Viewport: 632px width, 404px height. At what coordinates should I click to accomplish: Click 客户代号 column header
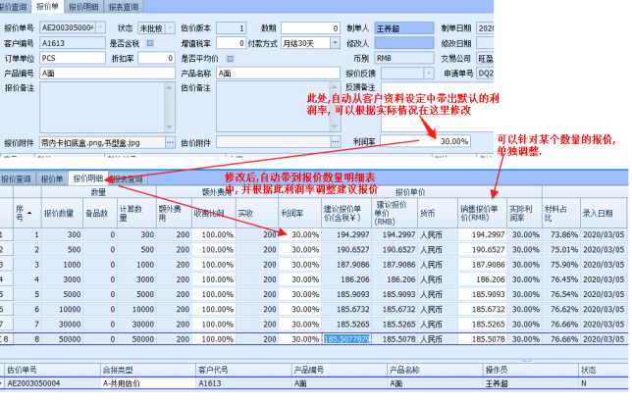[243, 370]
